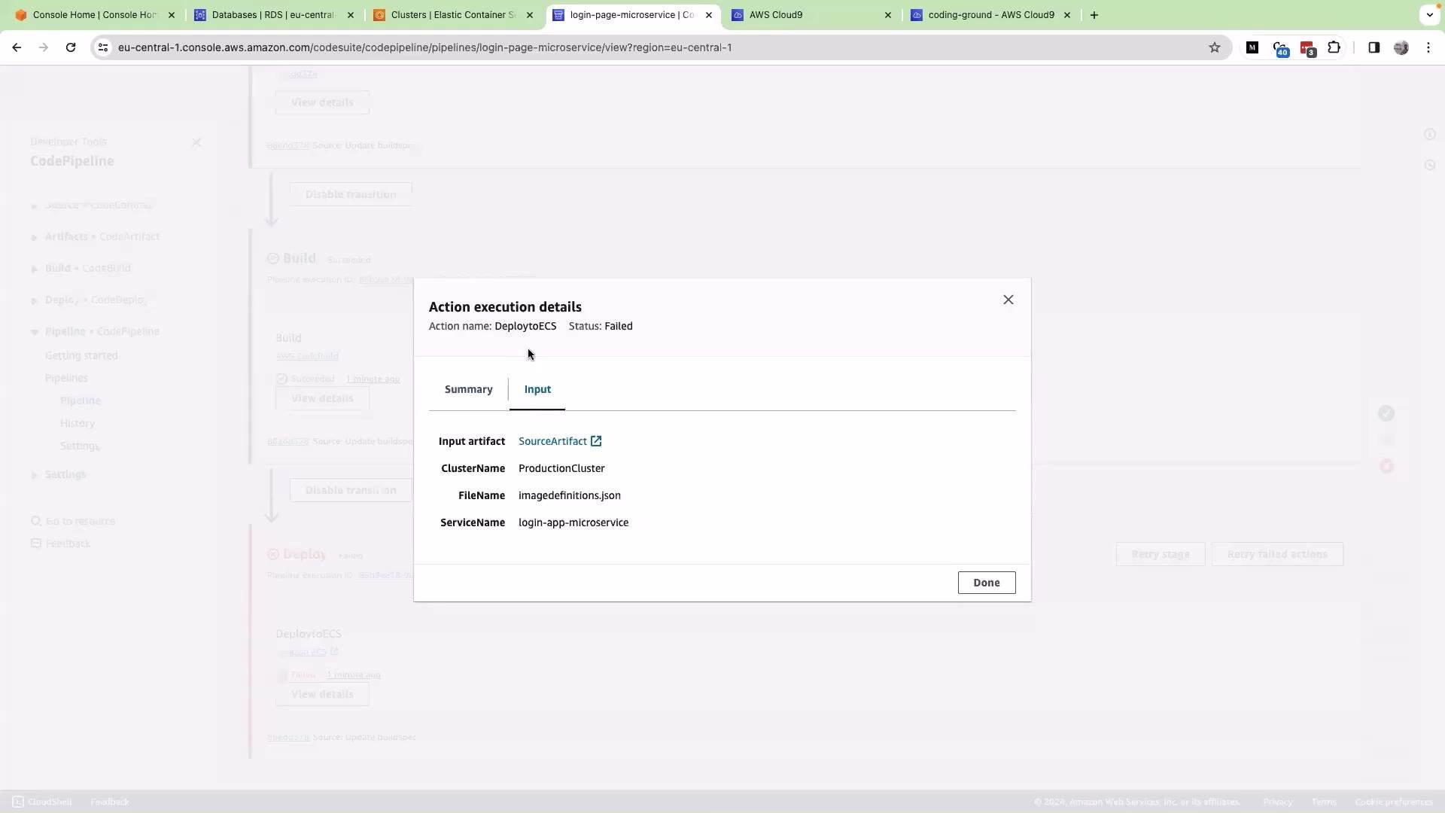1445x813 pixels.
Task: Go back in browser history
Action: pyautogui.click(x=17, y=47)
